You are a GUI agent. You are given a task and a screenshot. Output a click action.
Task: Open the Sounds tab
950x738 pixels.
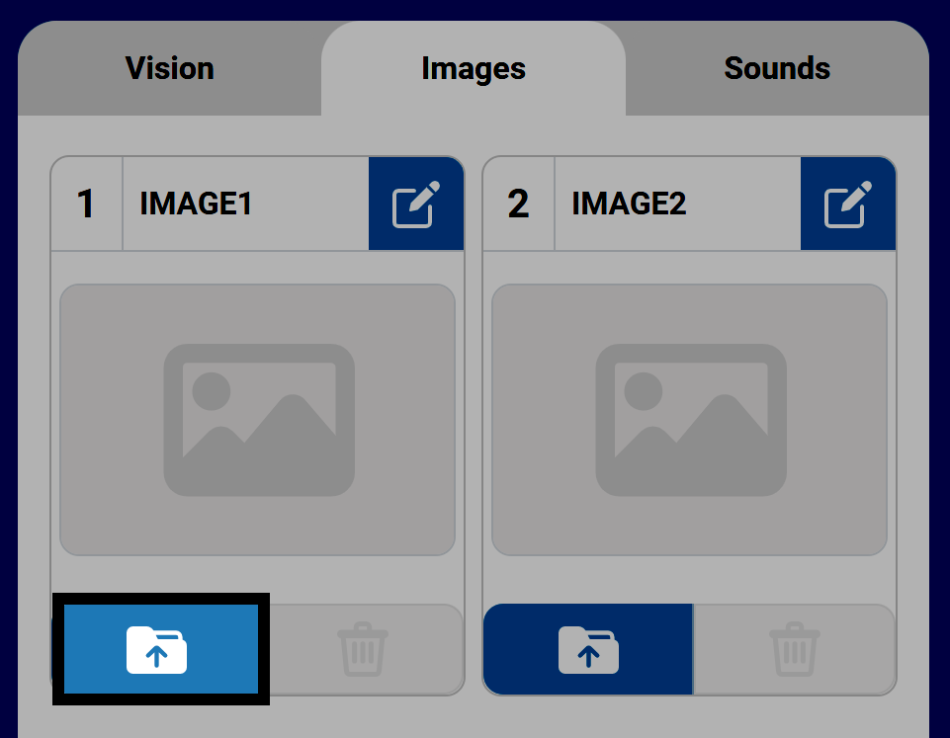pos(777,68)
